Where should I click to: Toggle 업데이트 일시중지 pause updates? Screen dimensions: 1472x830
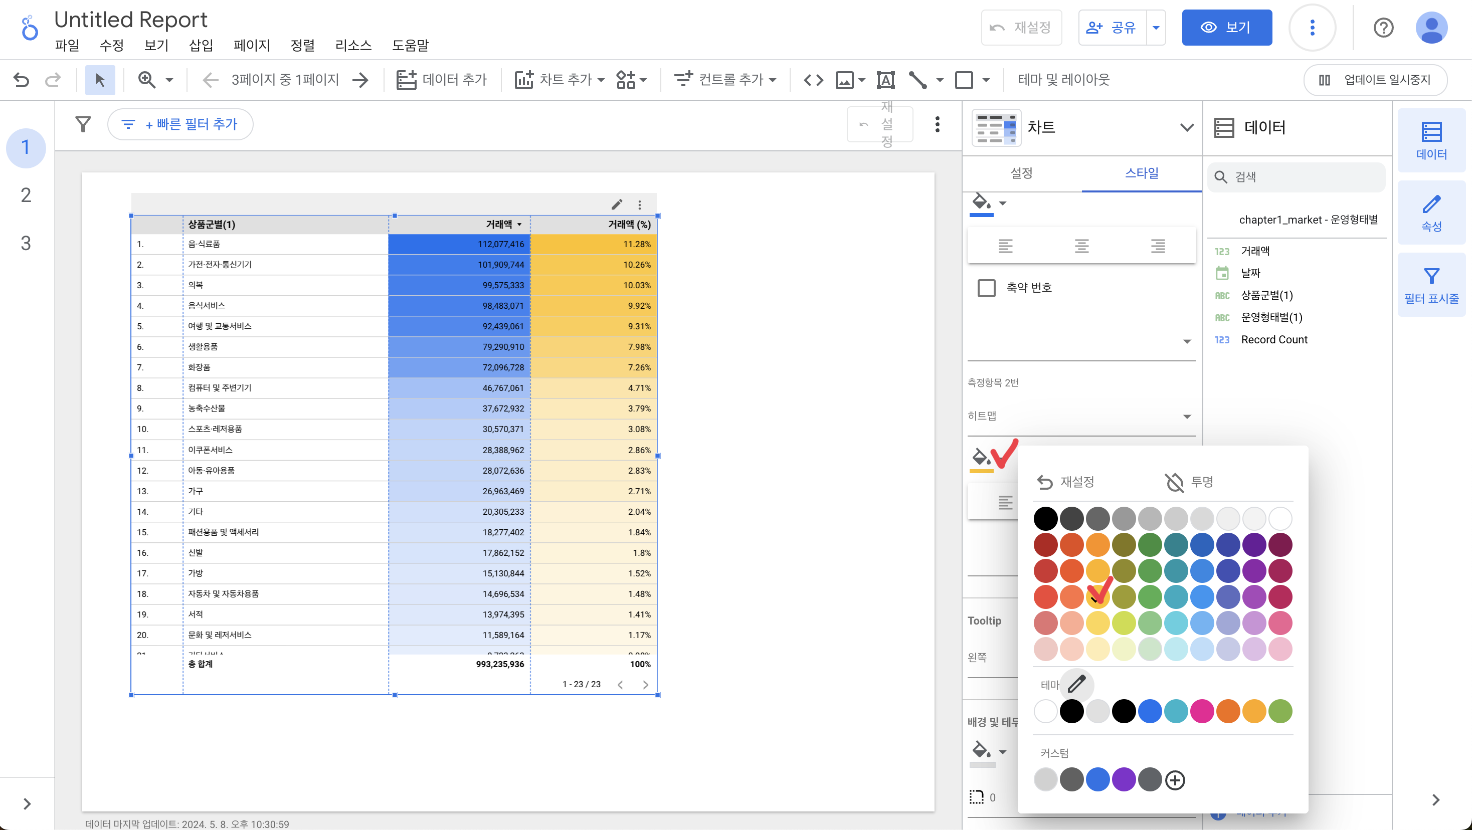click(1375, 80)
